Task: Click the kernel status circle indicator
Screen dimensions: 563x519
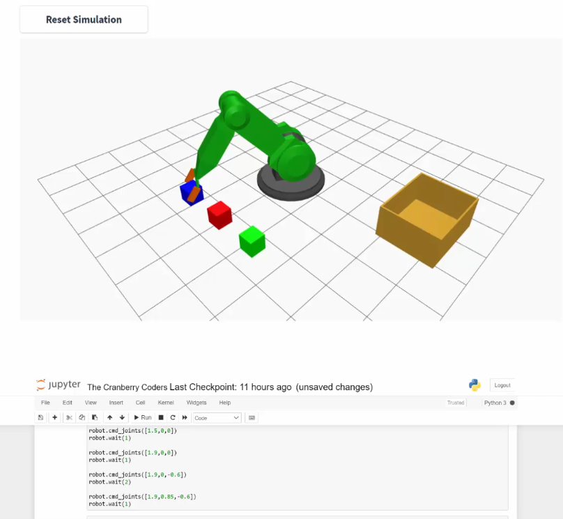Action: [x=512, y=403]
